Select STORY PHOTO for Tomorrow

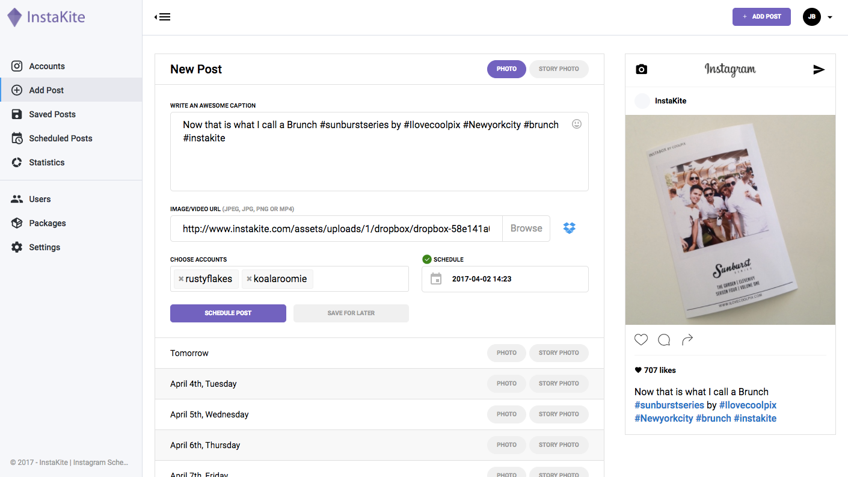point(559,353)
